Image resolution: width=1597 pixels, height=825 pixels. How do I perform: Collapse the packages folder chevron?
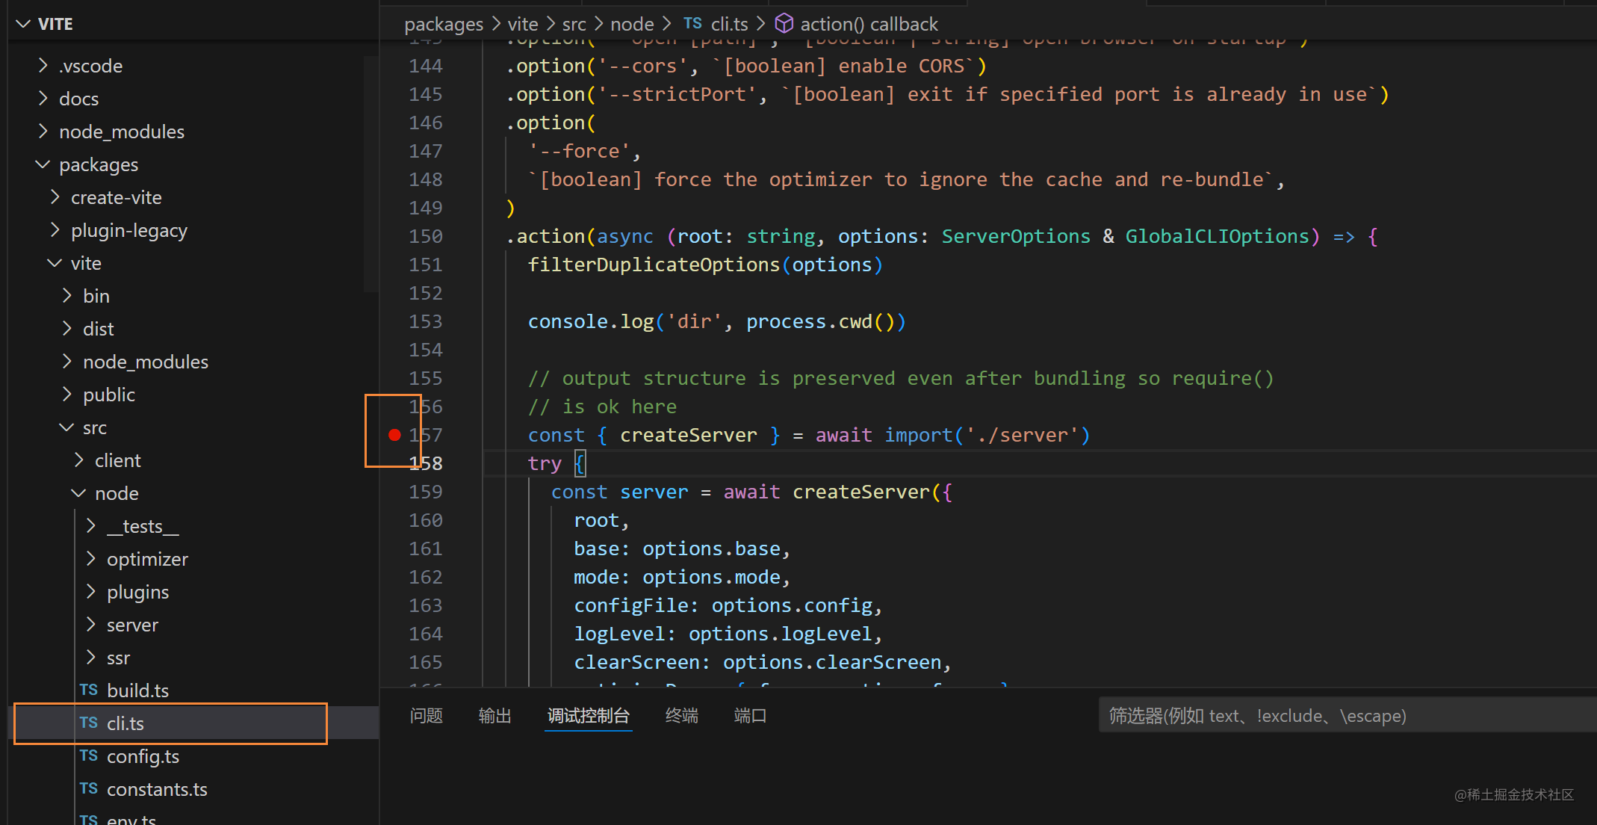tap(43, 164)
